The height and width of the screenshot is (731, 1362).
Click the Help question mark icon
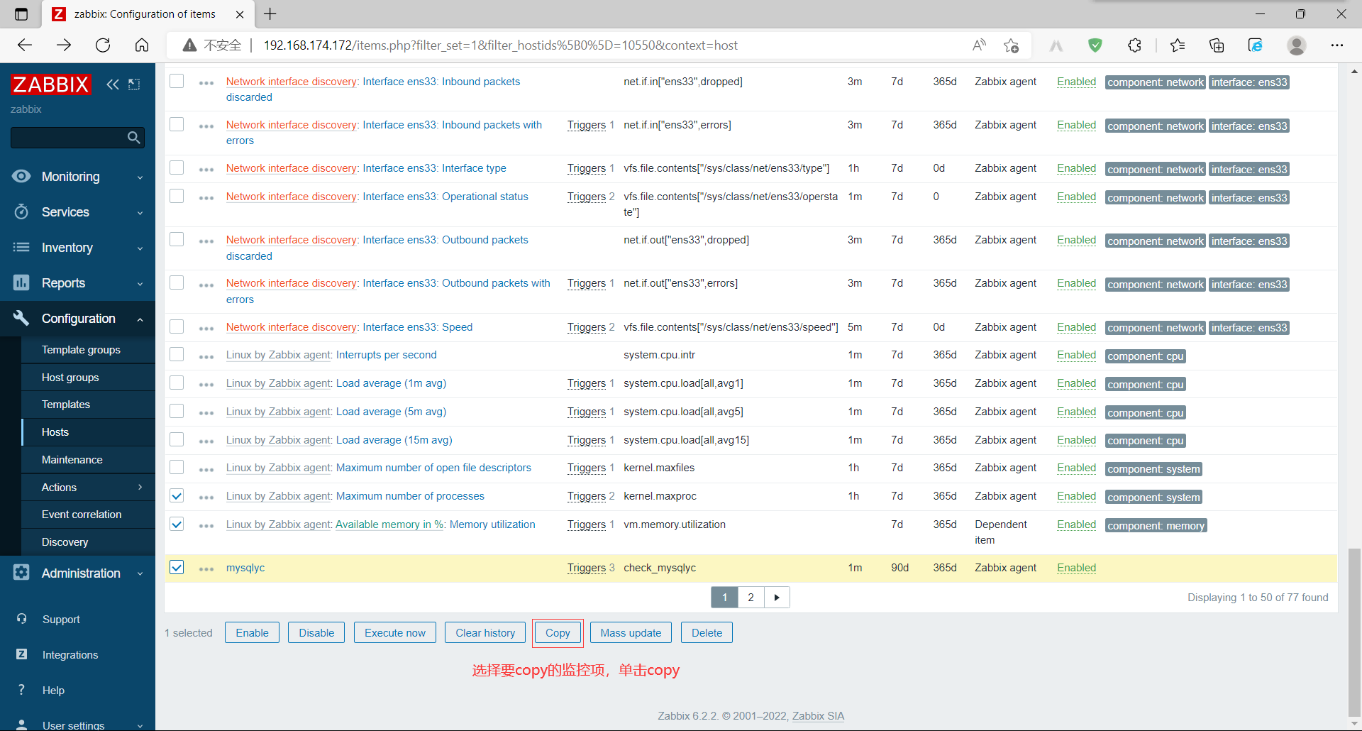[21, 690]
